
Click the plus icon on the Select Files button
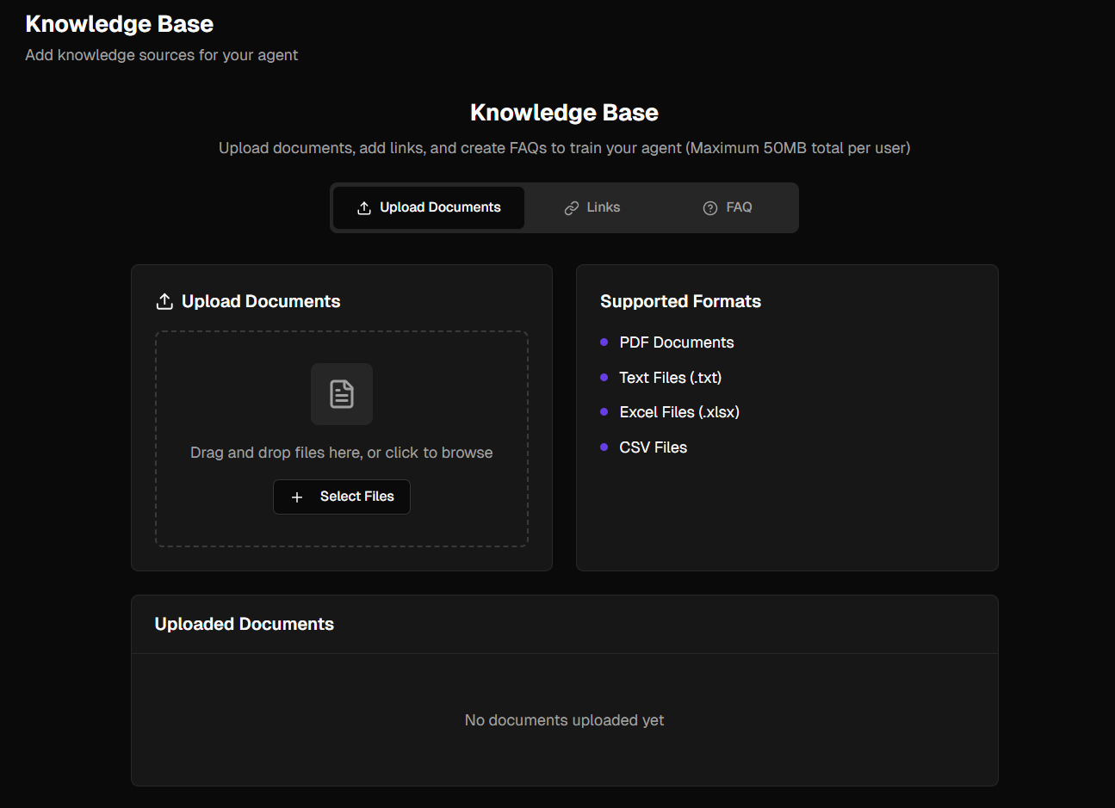coord(297,497)
